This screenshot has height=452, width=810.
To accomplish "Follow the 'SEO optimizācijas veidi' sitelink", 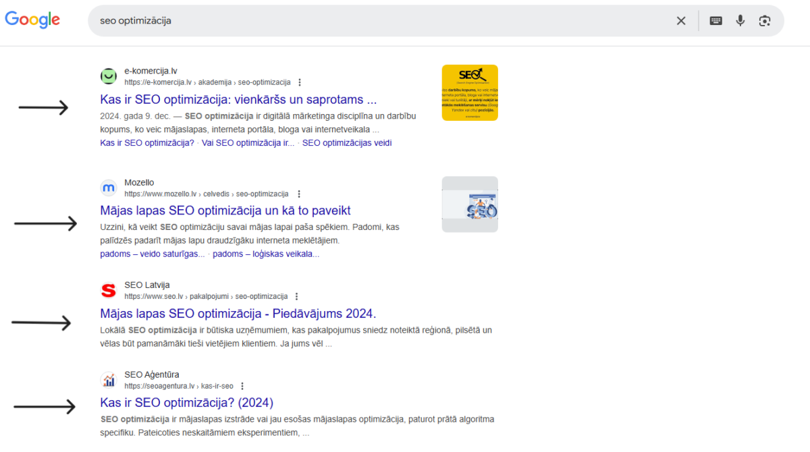I will click(x=347, y=143).
